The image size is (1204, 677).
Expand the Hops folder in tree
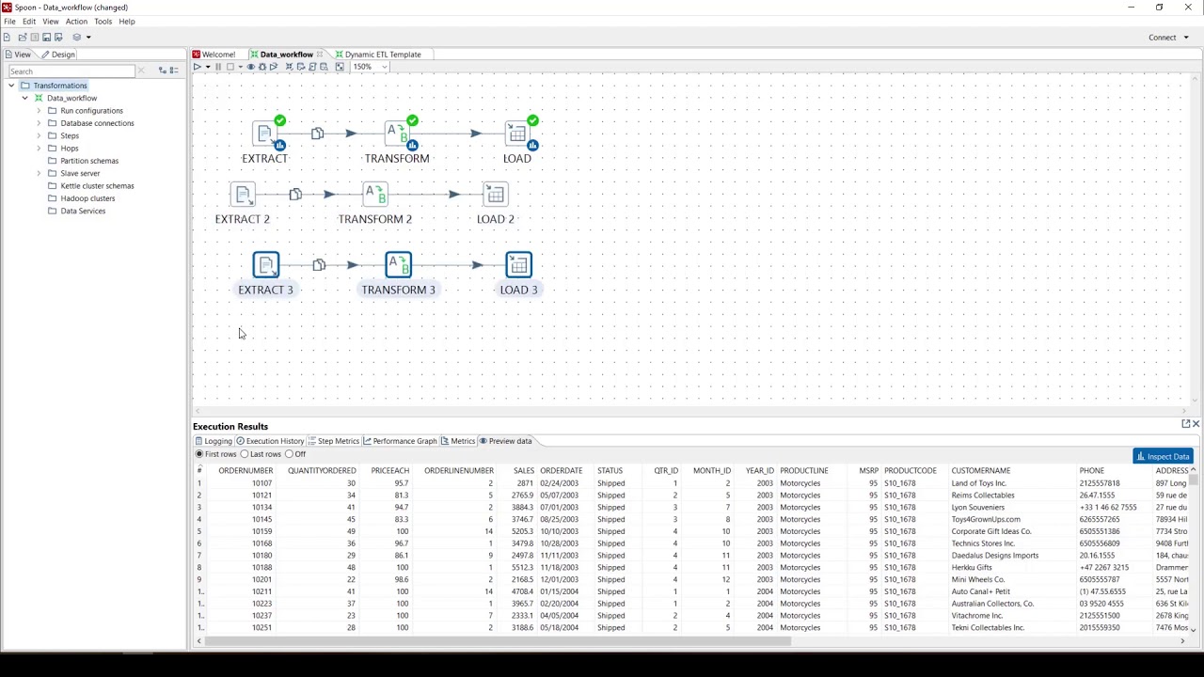click(x=39, y=149)
